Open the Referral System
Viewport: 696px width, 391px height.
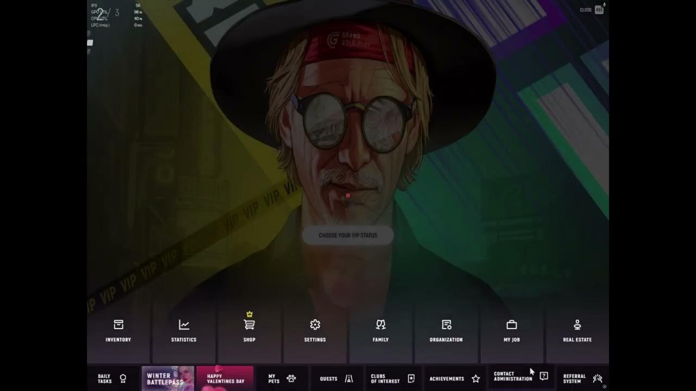582,379
